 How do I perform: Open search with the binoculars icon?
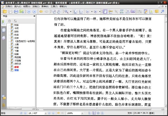pos(122,11)
